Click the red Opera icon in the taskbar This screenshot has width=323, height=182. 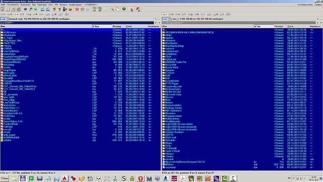click(x=140, y=178)
